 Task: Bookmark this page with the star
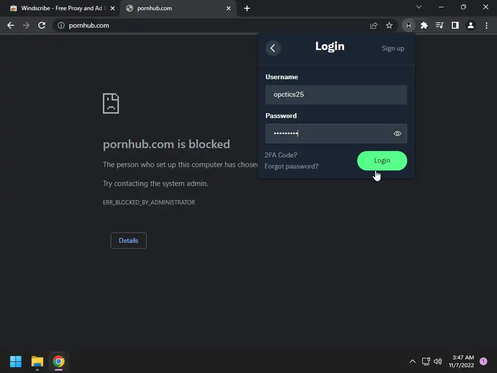[389, 25]
